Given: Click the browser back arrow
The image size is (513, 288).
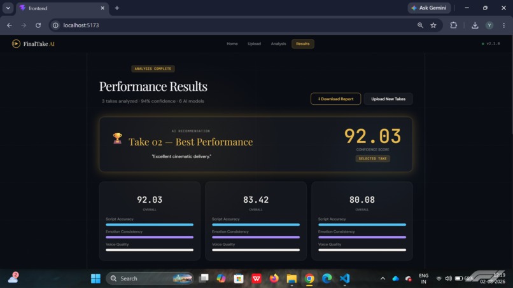Looking at the screenshot, I should [9, 25].
